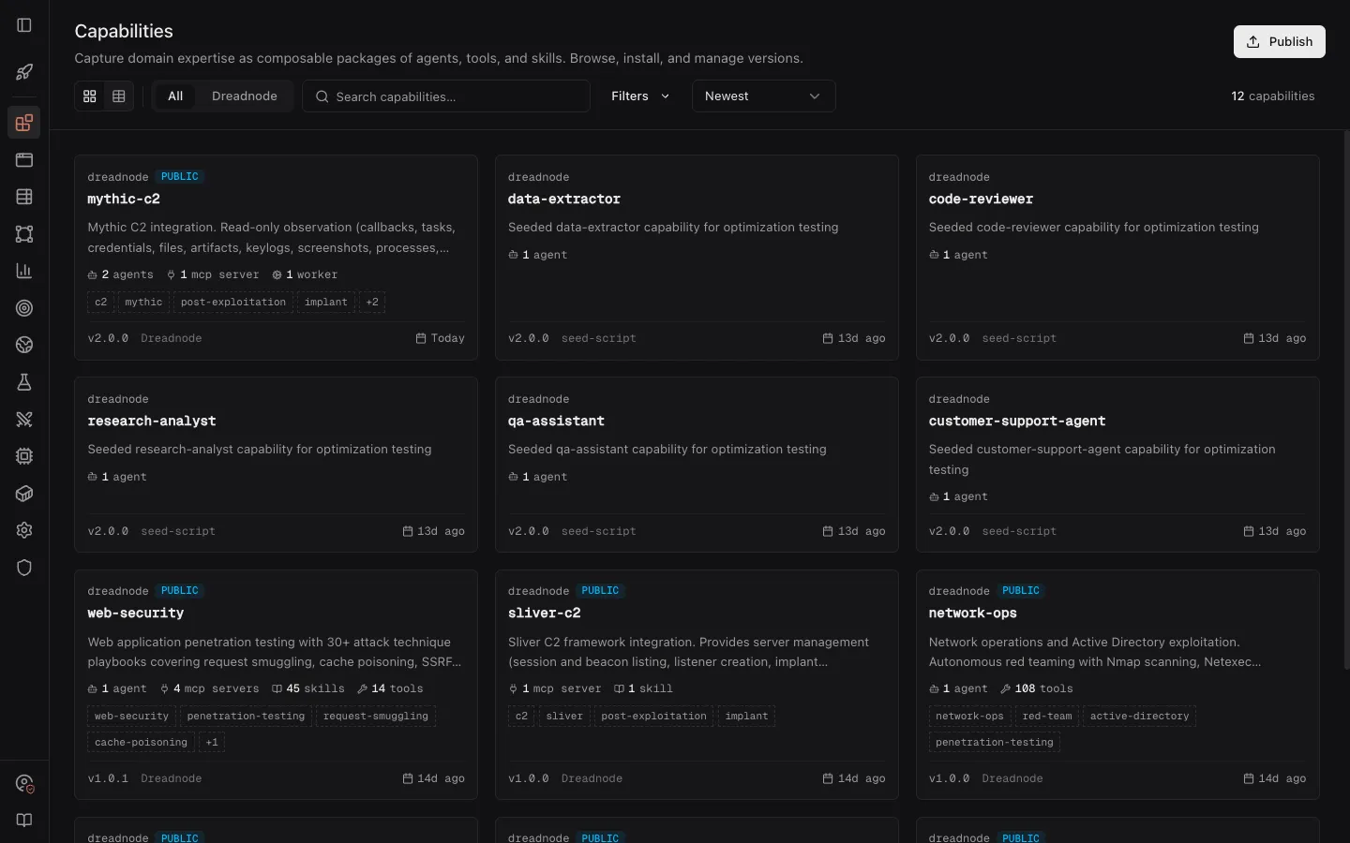Click the target rings icon in sidebar
This screenshot has width=1350, height=843.
coord(24,308)
